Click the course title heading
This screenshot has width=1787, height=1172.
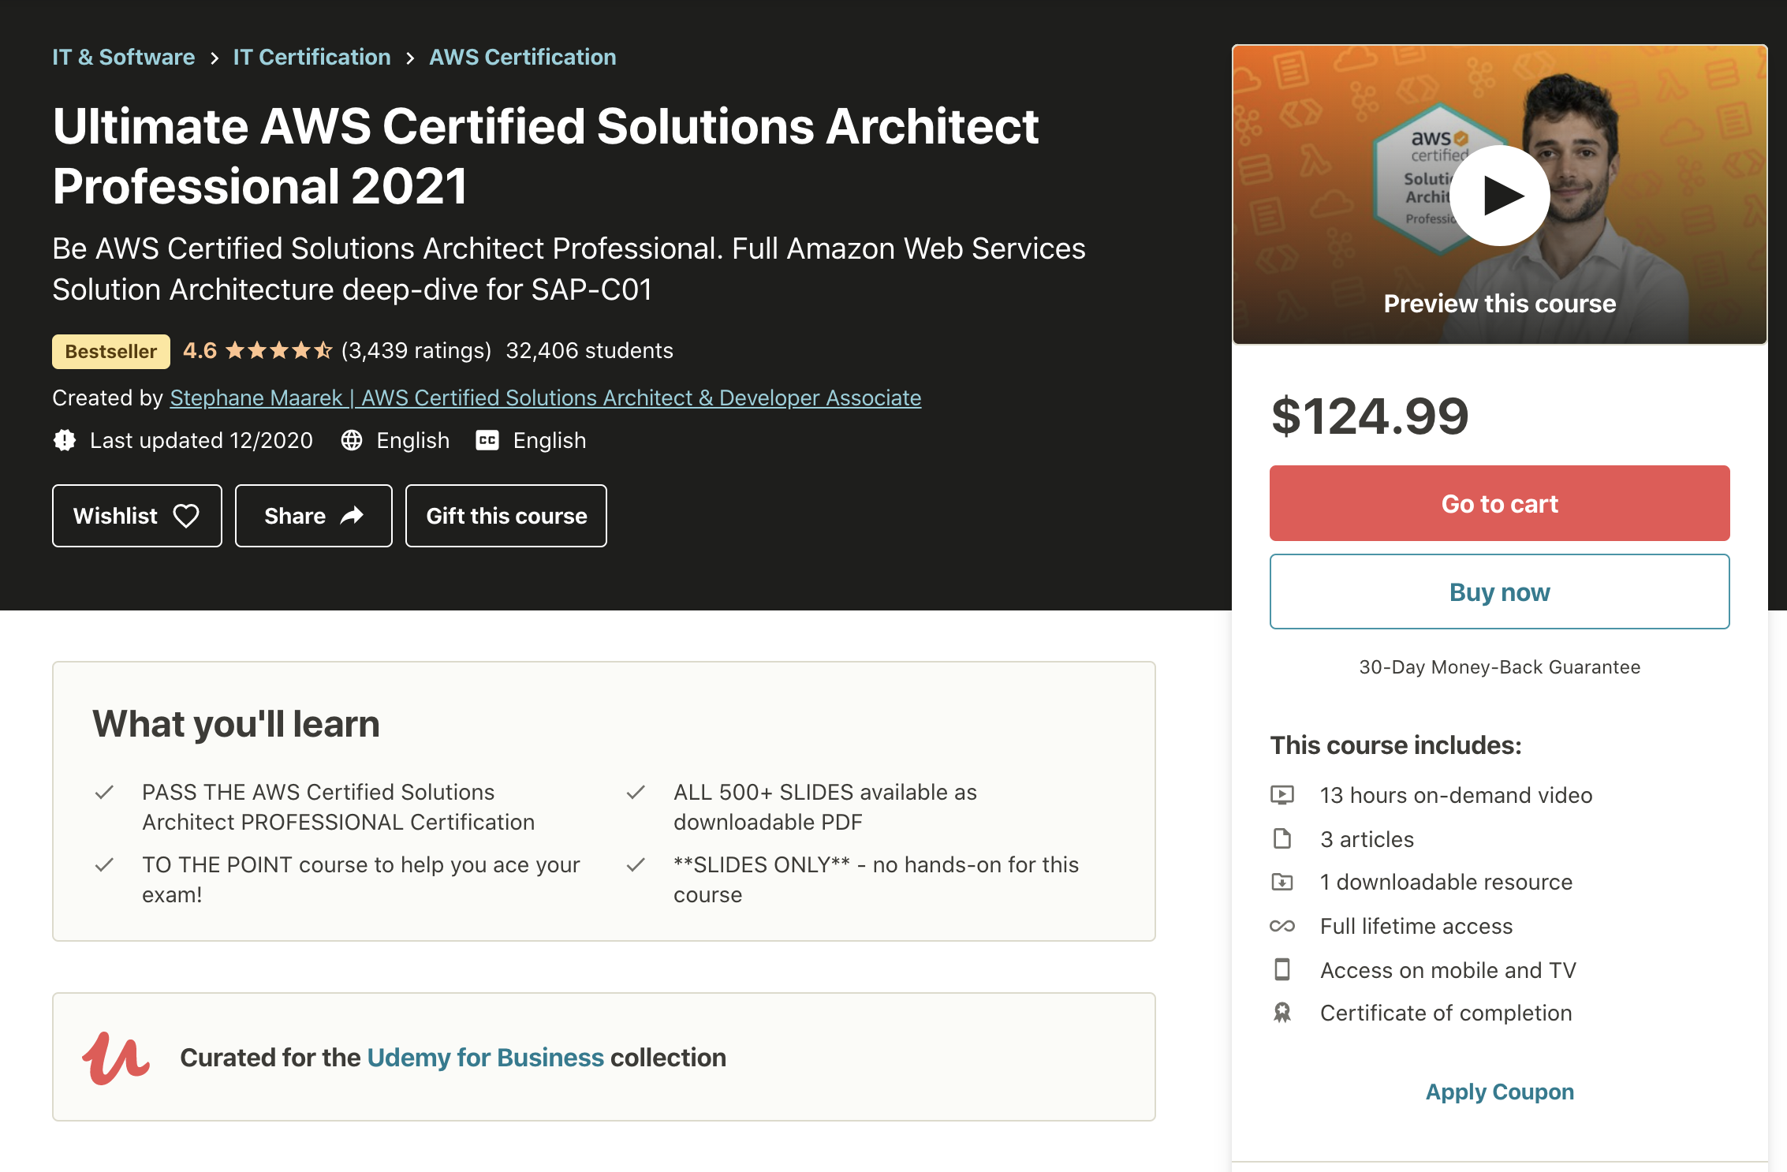point(546,156)
